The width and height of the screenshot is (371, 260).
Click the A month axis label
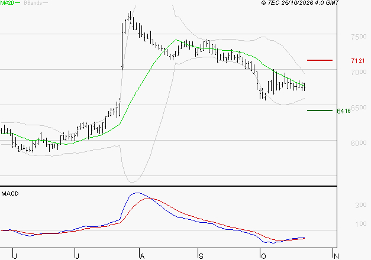(142, 256)
